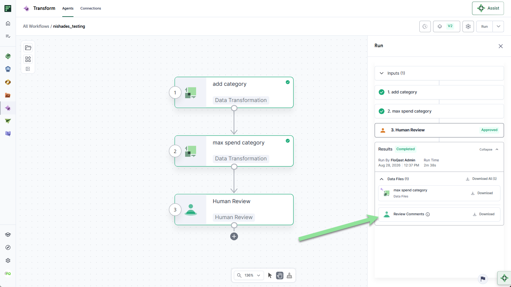The width and height of the screenshot is (511, 287).
Task: Expand the Inputs (1) section
Action: (x=439, y=73)
